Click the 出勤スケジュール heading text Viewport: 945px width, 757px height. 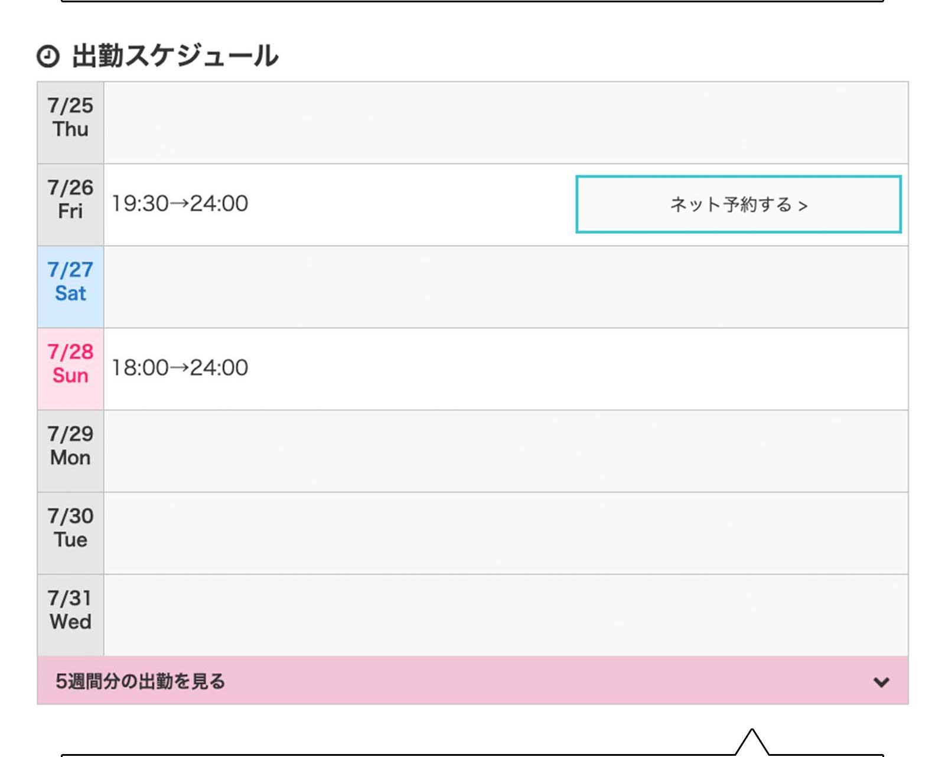tap(175, 57)
